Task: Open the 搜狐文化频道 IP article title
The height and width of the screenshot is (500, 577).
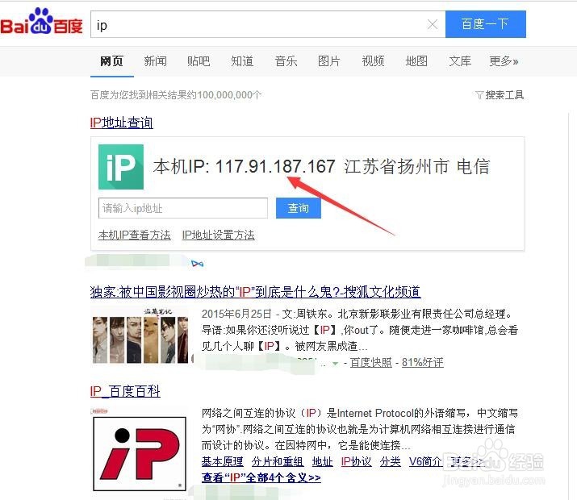Action: click(255, 292)
